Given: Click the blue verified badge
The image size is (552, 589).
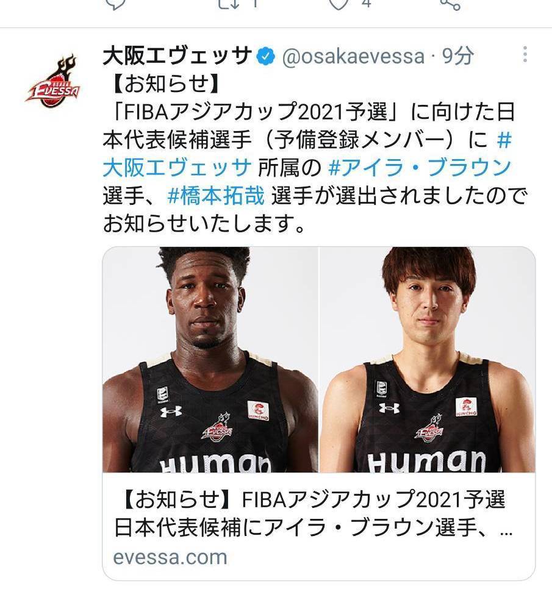Looking at the screenshot, I should coord(266,56).
